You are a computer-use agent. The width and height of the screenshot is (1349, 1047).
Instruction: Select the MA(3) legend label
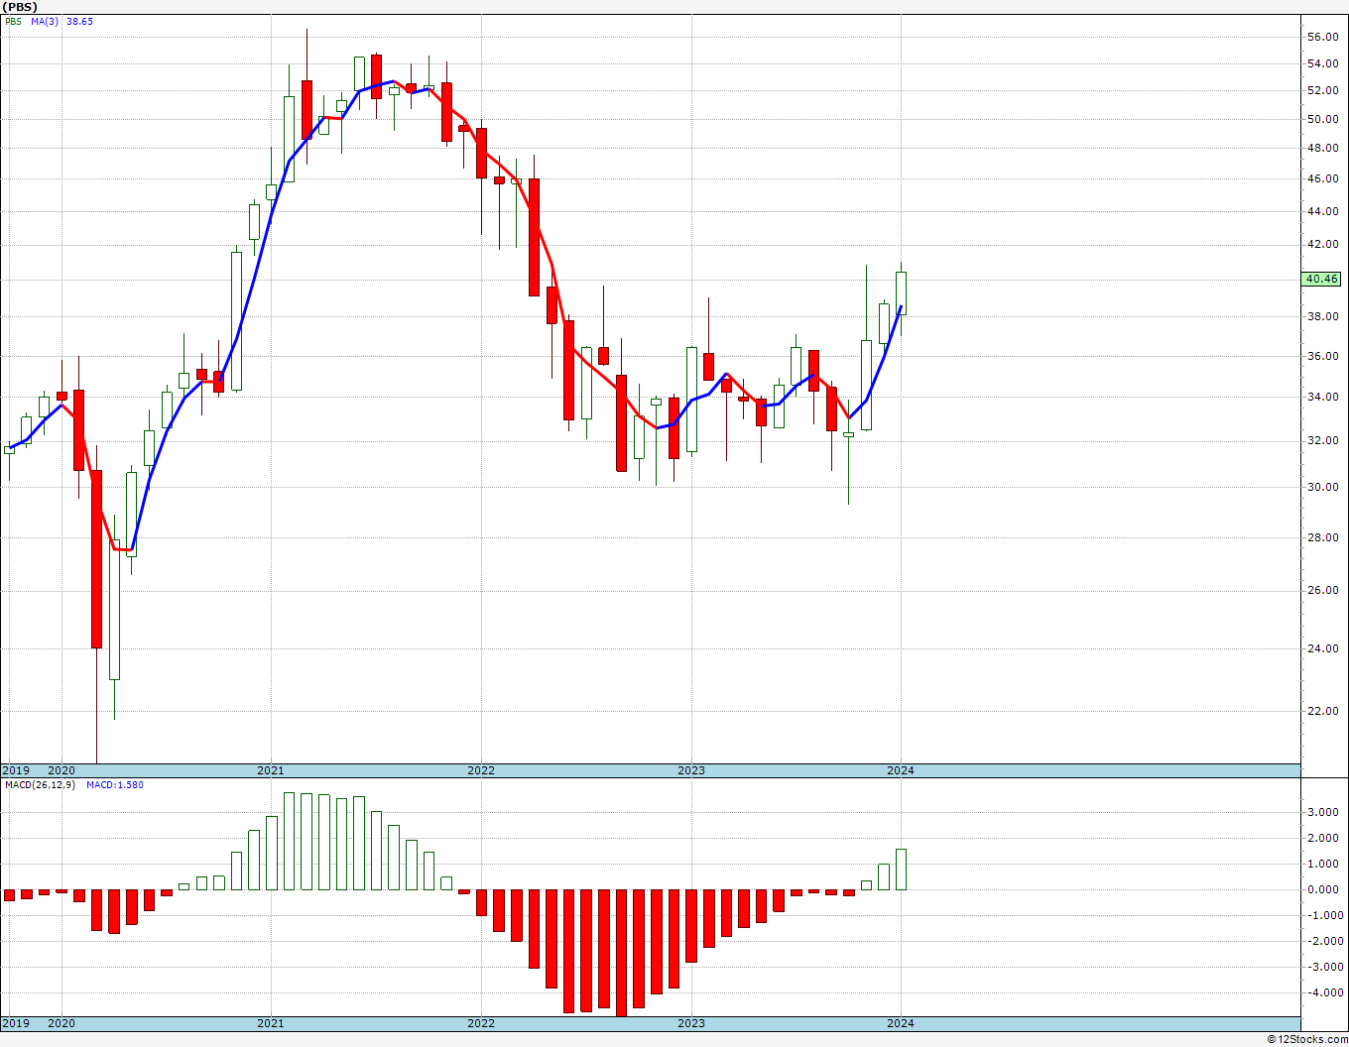point(45,21)
